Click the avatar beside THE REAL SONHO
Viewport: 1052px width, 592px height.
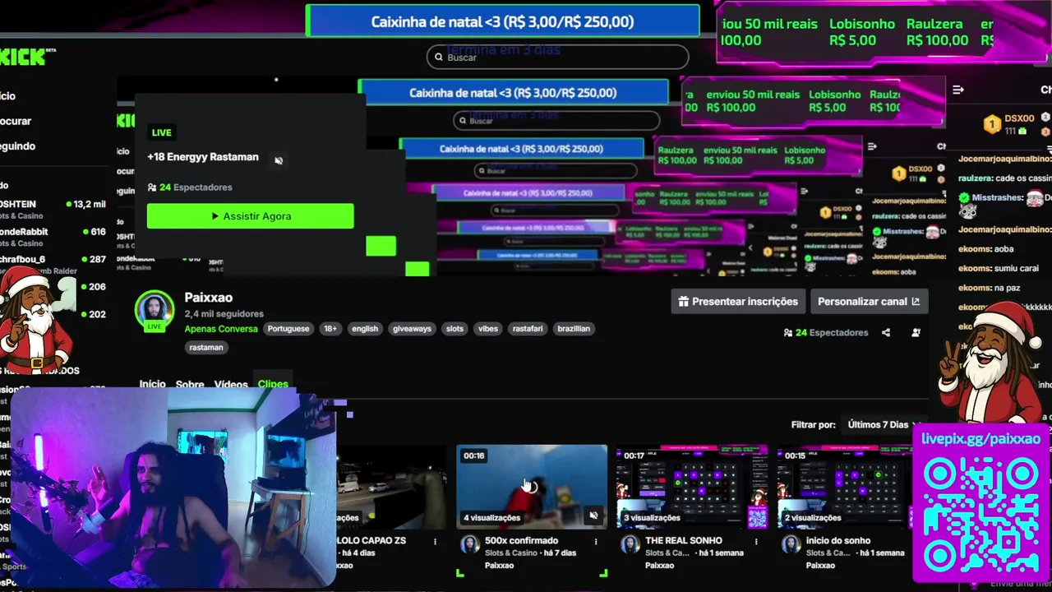click(x=630, y=546)
